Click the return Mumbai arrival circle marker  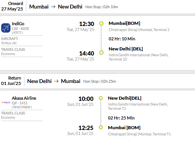point(101,127)
